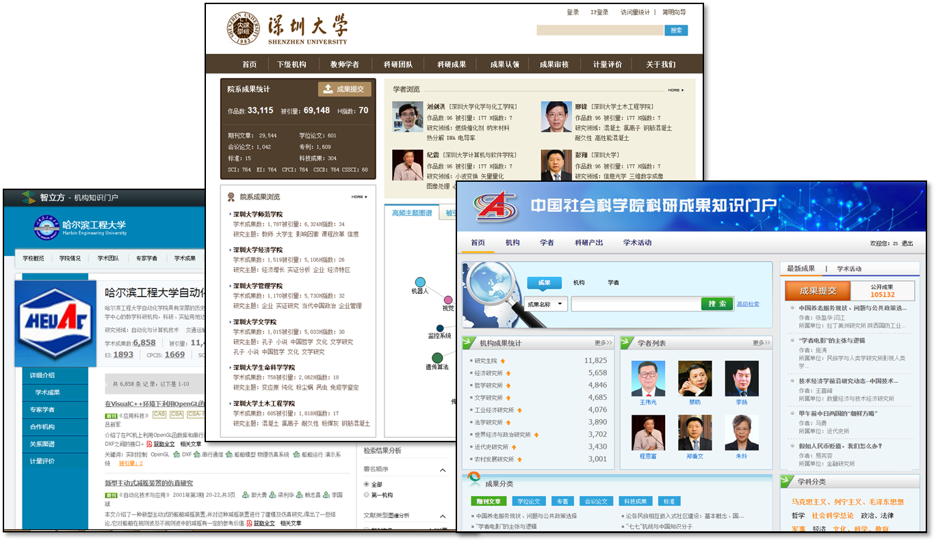
Task: Expand MORE link in 学者浏览 panel
Action: pyautogui.click(x=676, y=90)
